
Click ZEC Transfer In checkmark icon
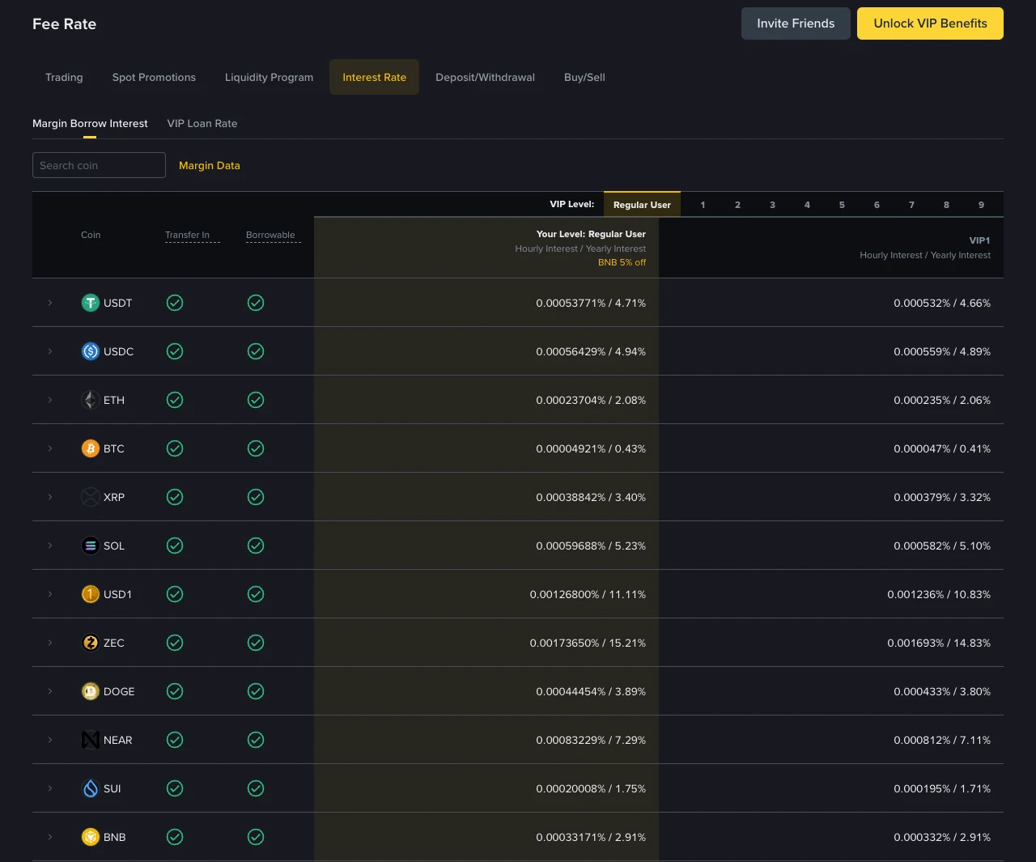[175, 643]
